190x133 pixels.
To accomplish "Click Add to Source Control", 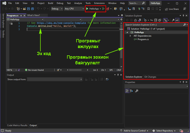I will [134, 131].
